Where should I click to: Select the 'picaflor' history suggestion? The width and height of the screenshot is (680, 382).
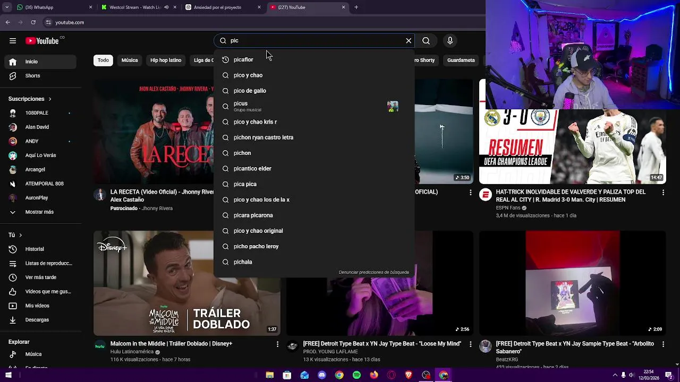(x=314, y=59)
